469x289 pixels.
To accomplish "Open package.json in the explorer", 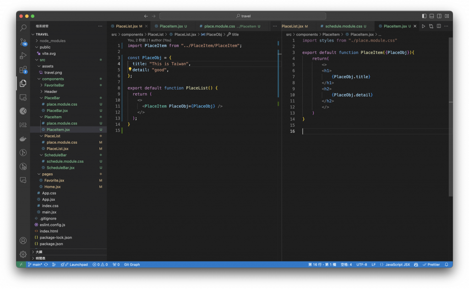I will tap(51, 244).
